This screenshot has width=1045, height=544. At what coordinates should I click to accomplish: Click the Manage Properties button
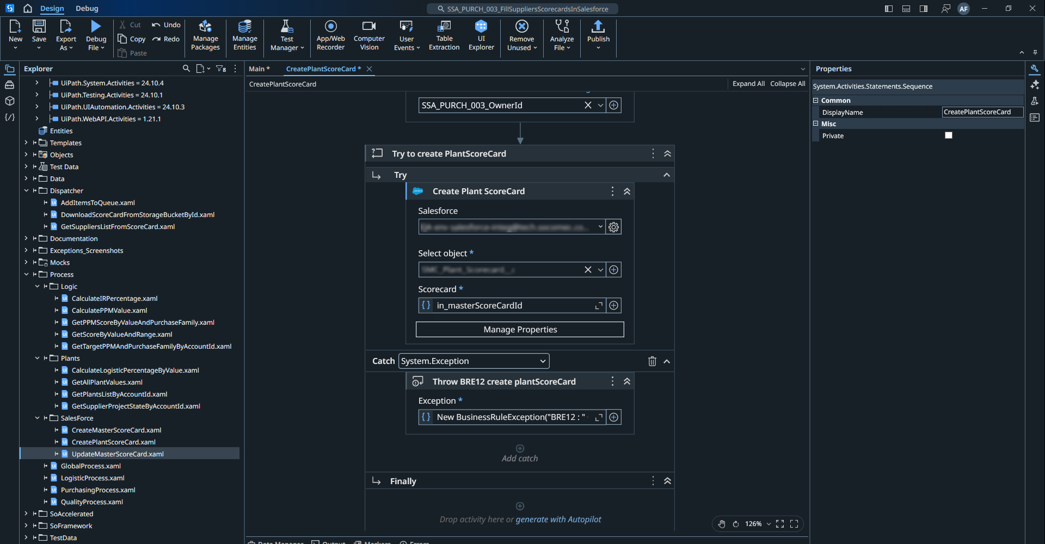(520, 330)
